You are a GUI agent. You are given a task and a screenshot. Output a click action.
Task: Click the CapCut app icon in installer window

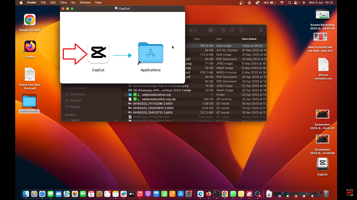(99, 53)
